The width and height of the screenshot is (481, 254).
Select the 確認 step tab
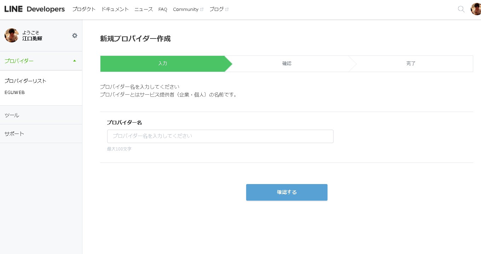[287, 63]
